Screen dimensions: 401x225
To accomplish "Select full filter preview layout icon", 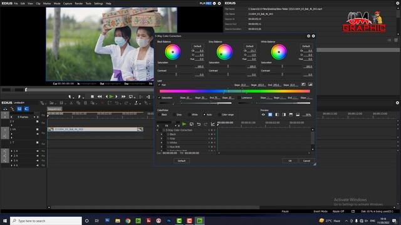I will click(270, 114).
